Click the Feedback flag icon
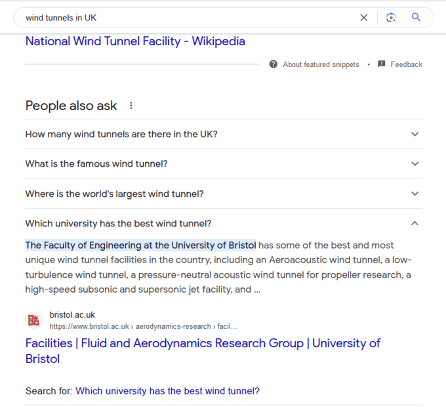The height and width of the screenshot is (407, 446). [x=382, y=64]
